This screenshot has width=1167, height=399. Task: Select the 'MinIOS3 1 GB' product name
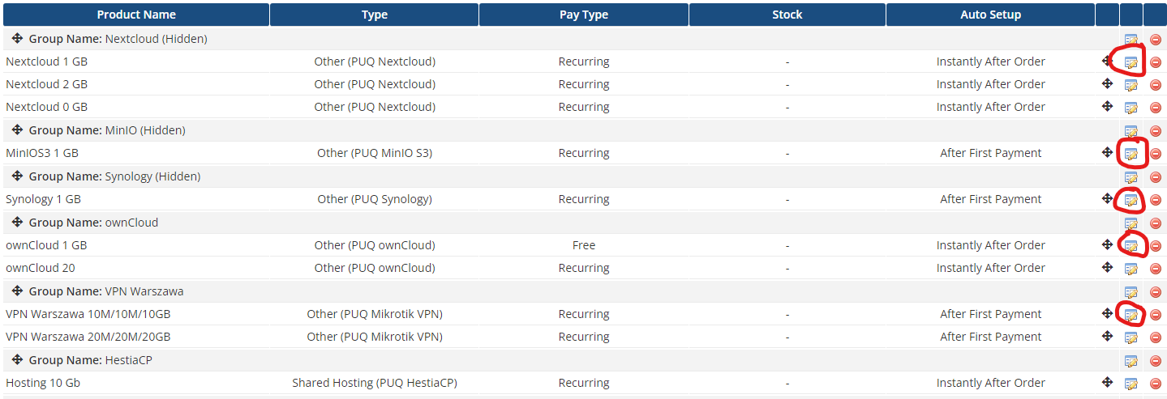coord(42,153)
